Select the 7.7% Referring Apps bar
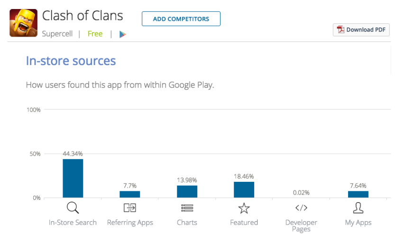The image size is (404, 234). point(130,194)
